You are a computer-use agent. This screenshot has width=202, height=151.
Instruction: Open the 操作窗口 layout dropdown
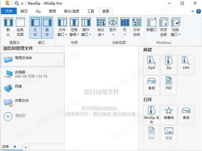(x=86, y=27)
